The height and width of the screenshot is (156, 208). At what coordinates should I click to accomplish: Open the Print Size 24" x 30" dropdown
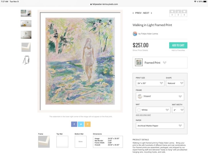150,83
